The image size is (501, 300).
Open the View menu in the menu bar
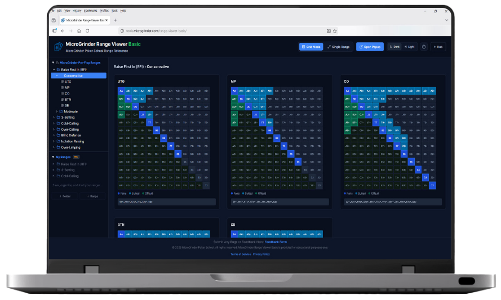67,11
